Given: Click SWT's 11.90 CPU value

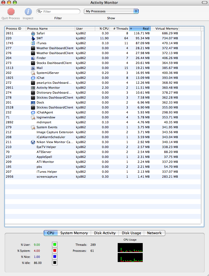Looking at the screenshot, I should point(104,38).
